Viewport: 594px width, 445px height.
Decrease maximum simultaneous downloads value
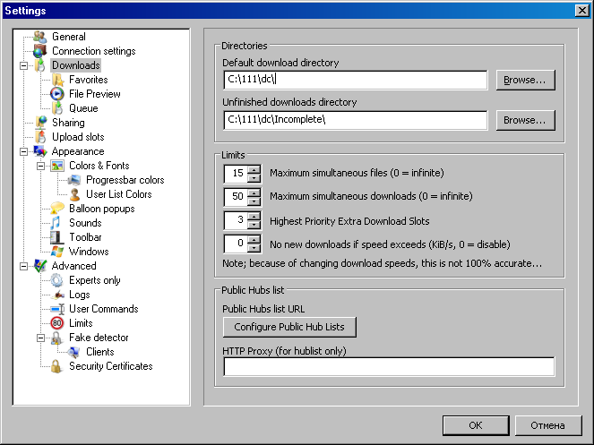[x=254, y=201]
